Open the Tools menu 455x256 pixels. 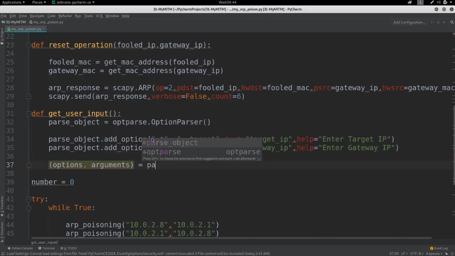click(89, 16)
